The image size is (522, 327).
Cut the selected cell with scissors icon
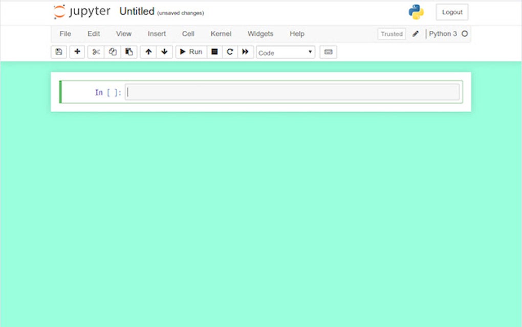tap(95, 51)
